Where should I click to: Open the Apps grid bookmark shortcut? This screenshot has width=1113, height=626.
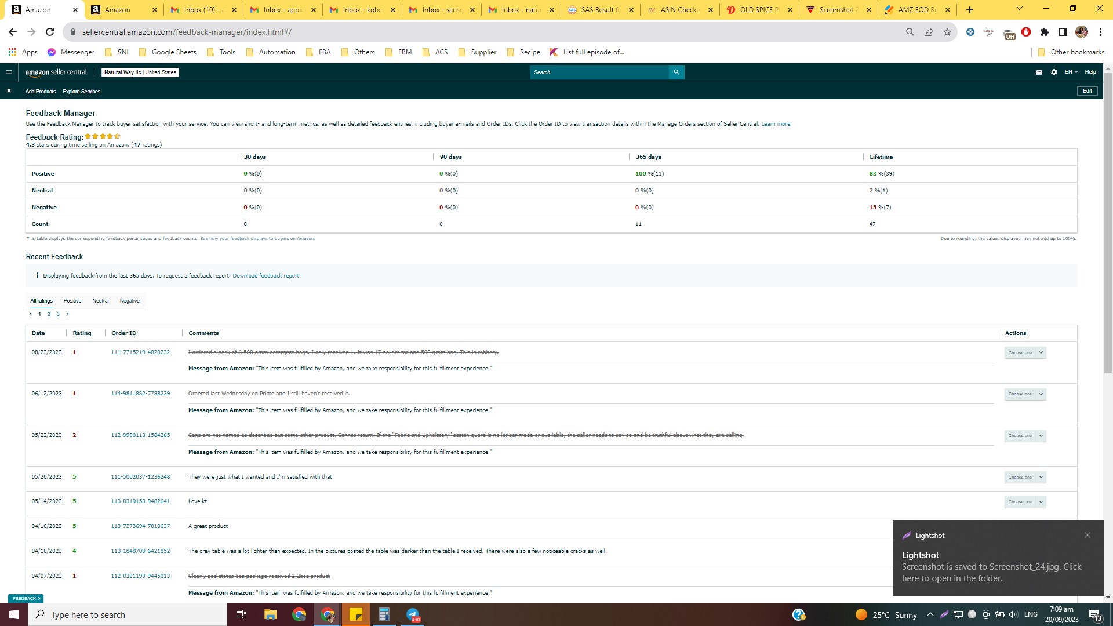(x=23, y=52)
